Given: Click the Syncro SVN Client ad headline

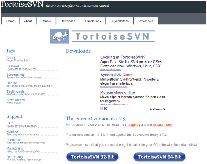Looking at the screenshot, I should click(x=117, y=75).
